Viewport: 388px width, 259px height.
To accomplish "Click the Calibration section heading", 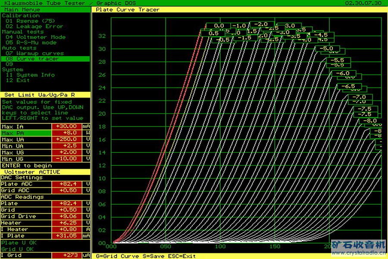I will [21, 16].
